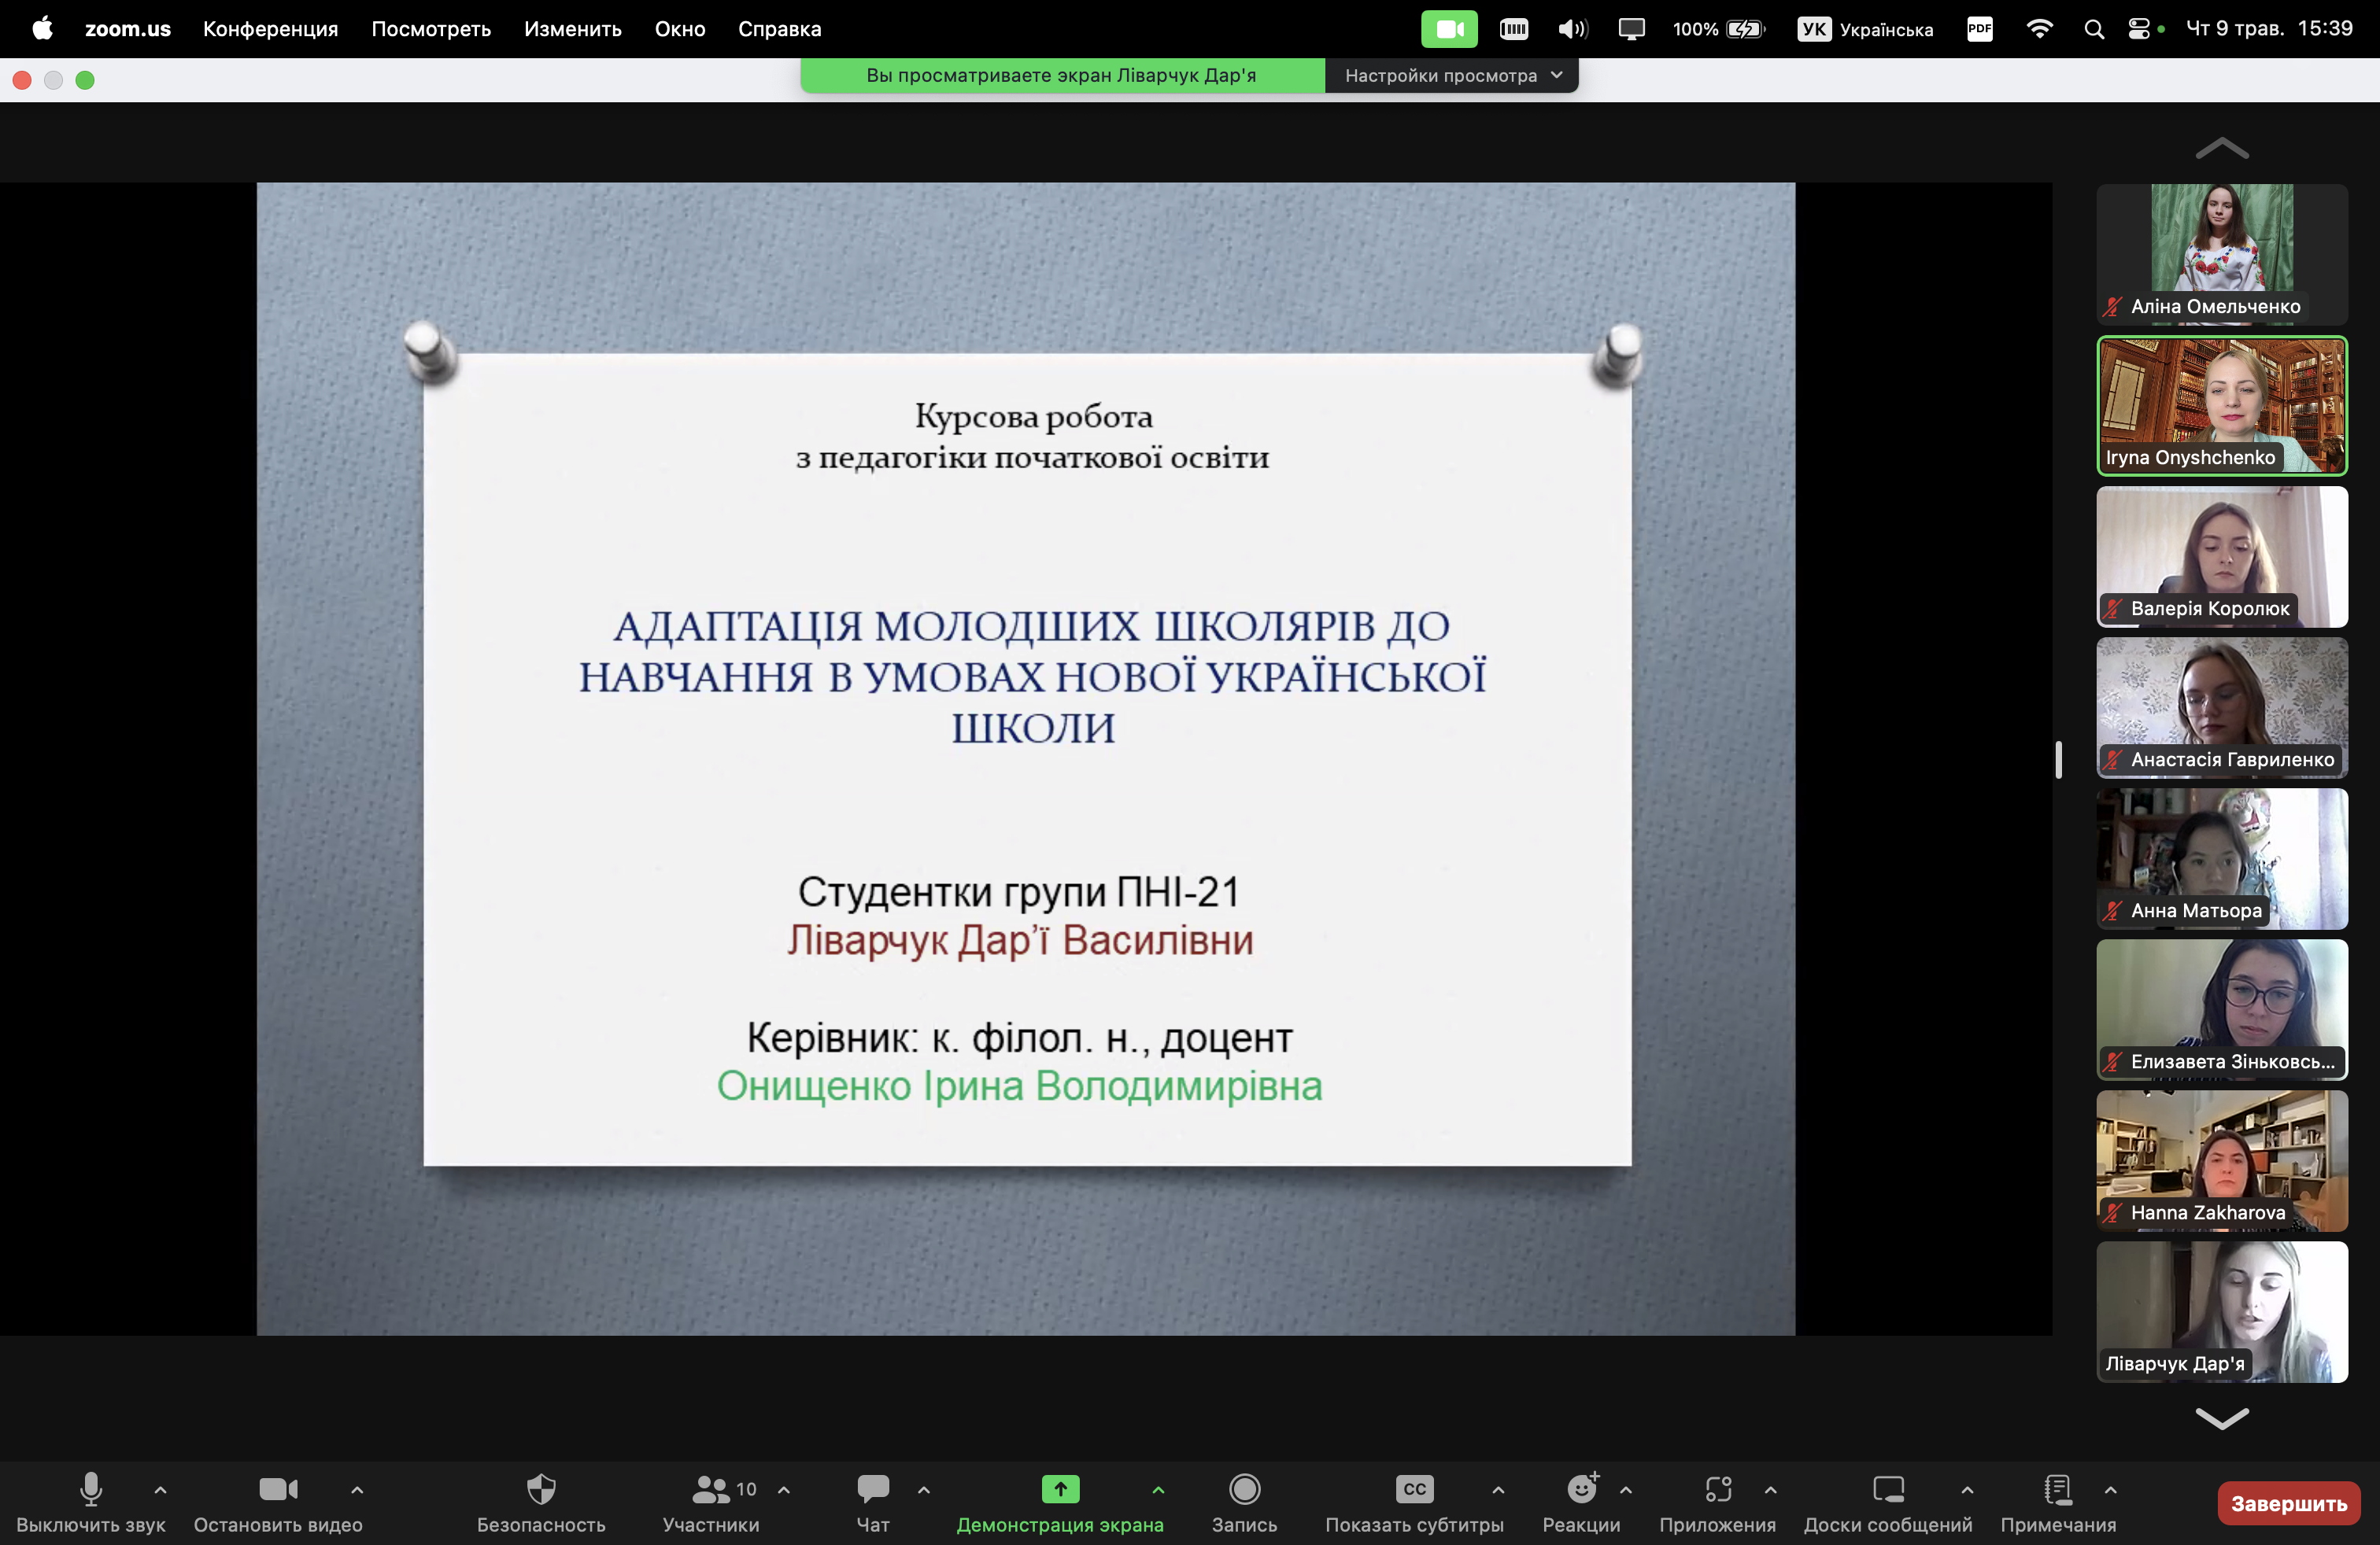Screen dimensions: 2380x1545
Task: Select Валерія Королюк video thumbnail
Action: point(2222,557)
